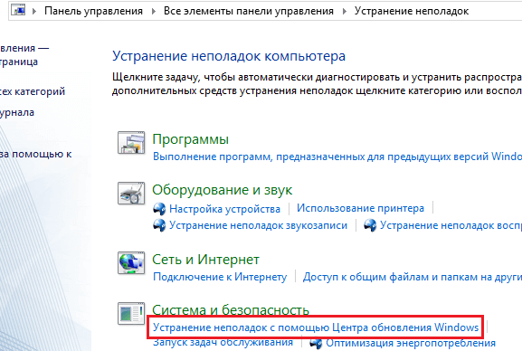522x351 pixels.
Task: Open Оптимизация энергопотребления link
Action: click(411, 343)
